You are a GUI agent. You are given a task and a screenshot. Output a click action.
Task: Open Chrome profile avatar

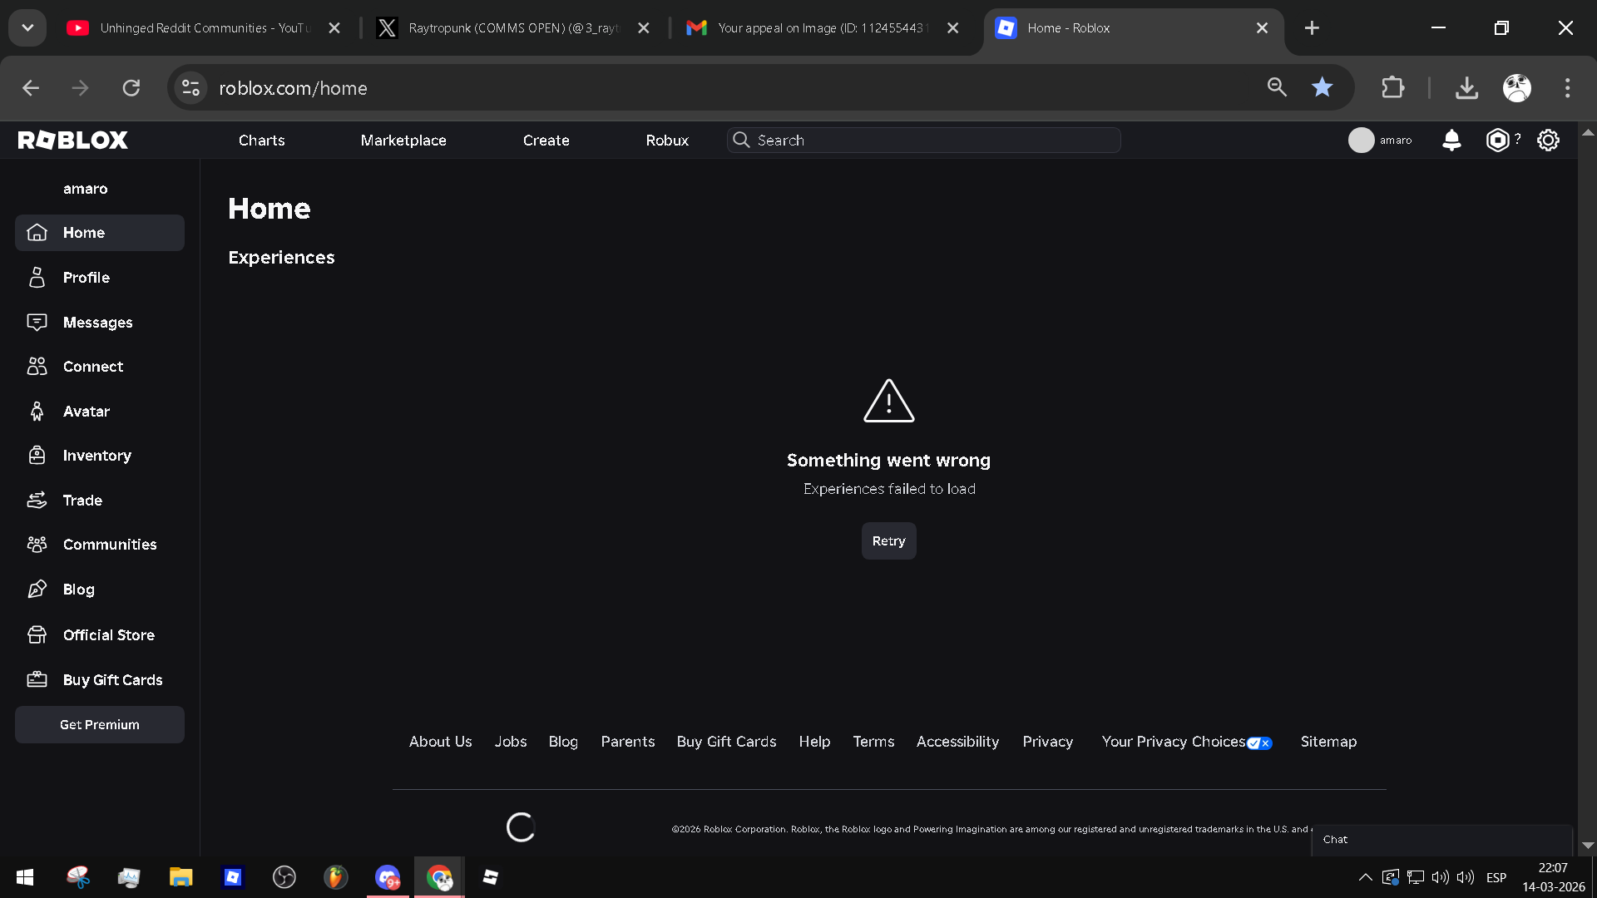1516,87
